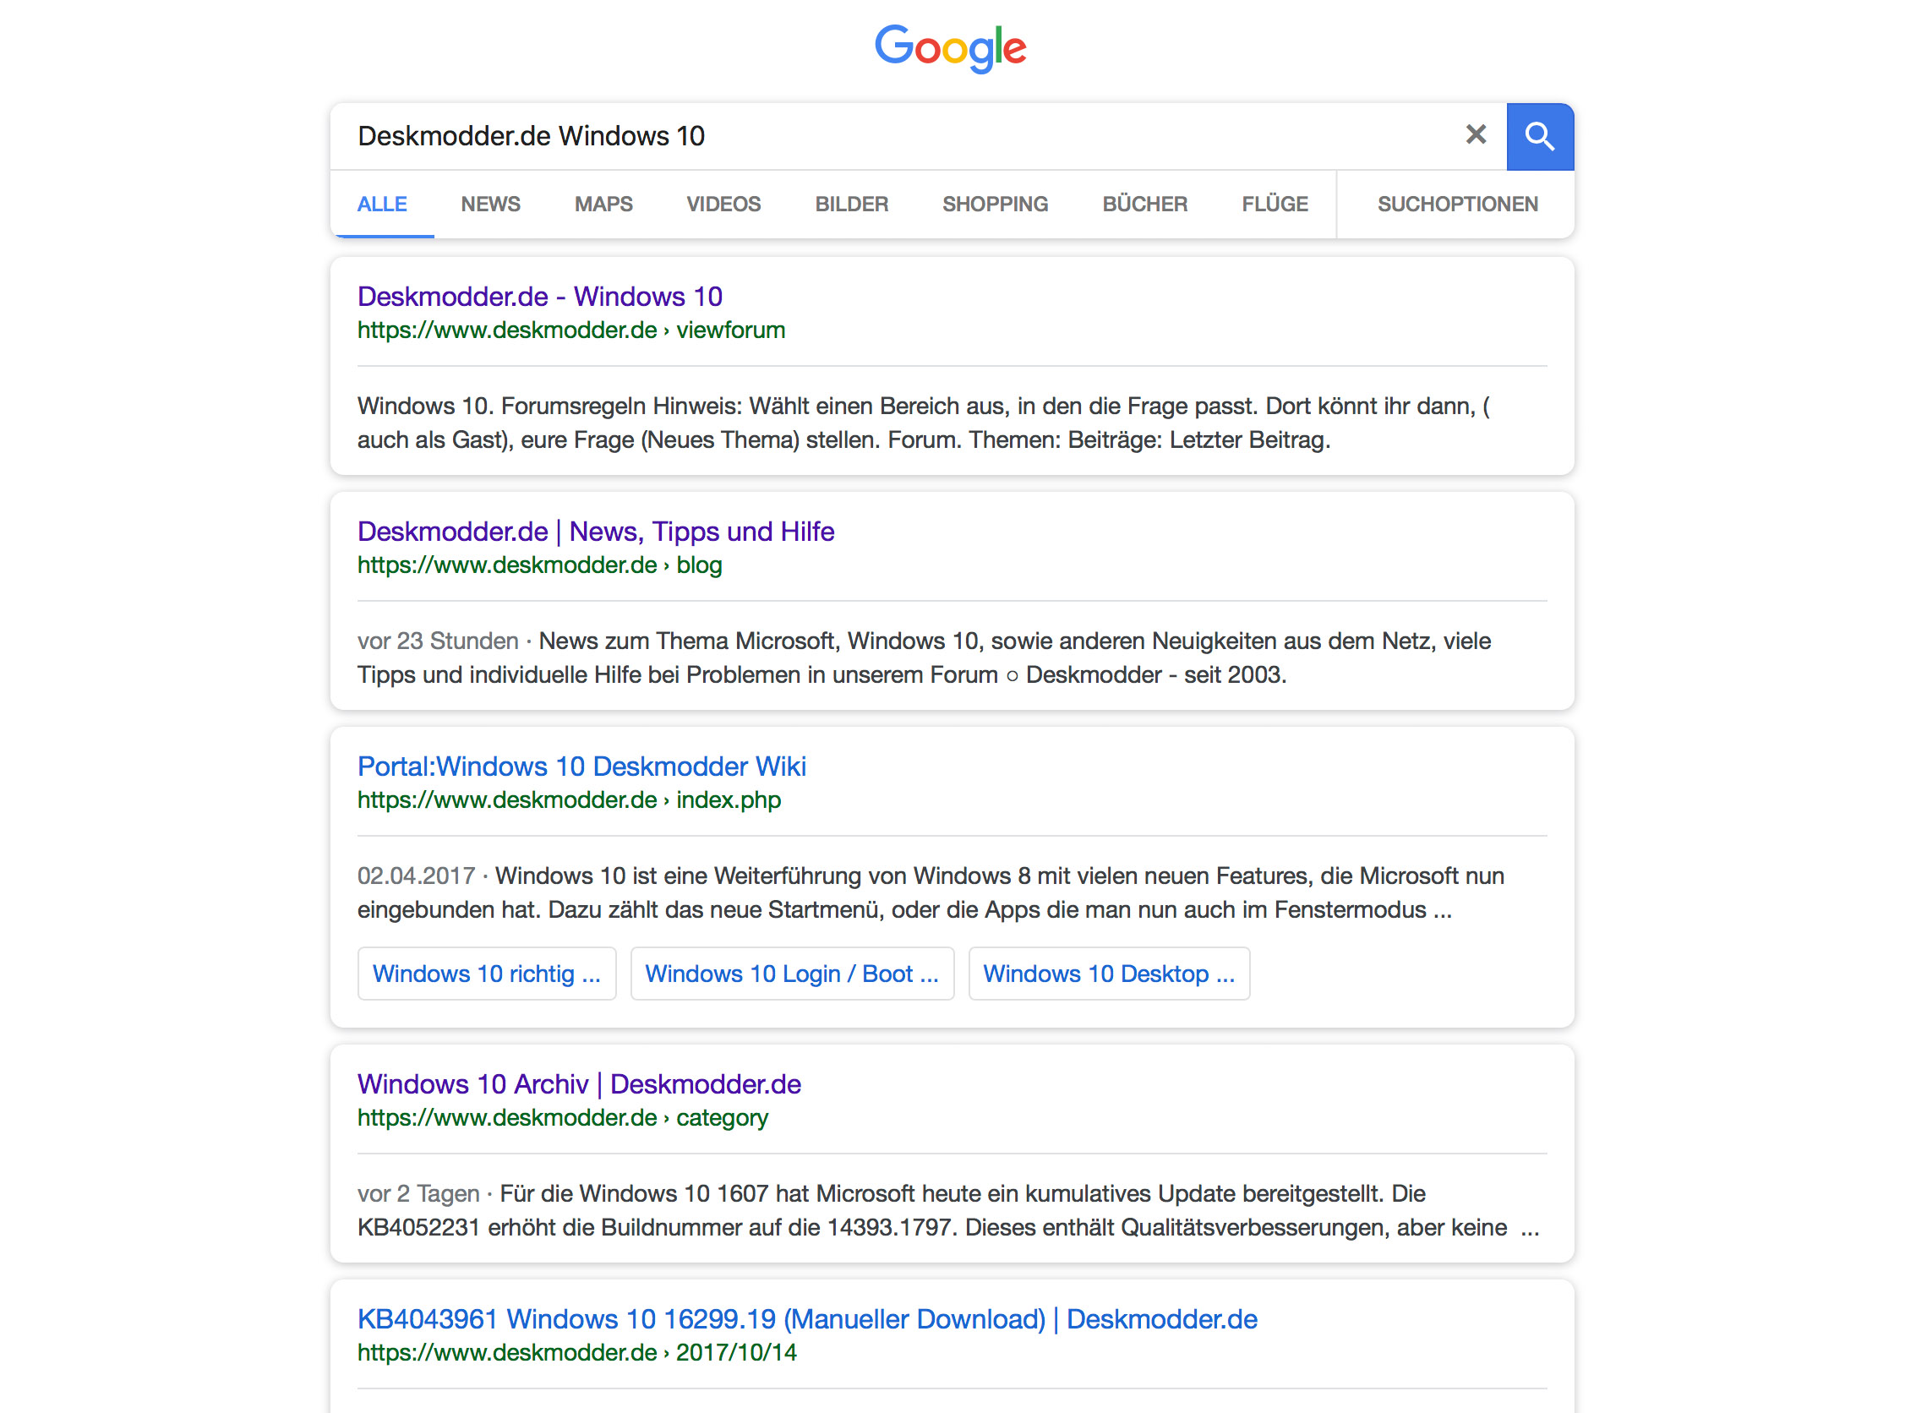
Task: Go to the BÜCHER tab
Action: click(x=1145, y=205)
